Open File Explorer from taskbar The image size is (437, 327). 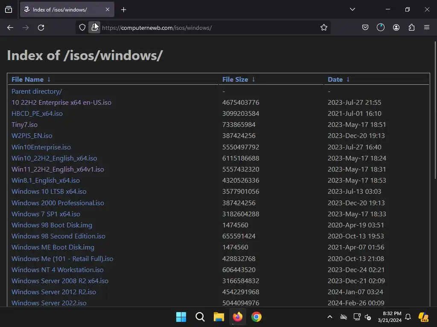tap(219, 317)
